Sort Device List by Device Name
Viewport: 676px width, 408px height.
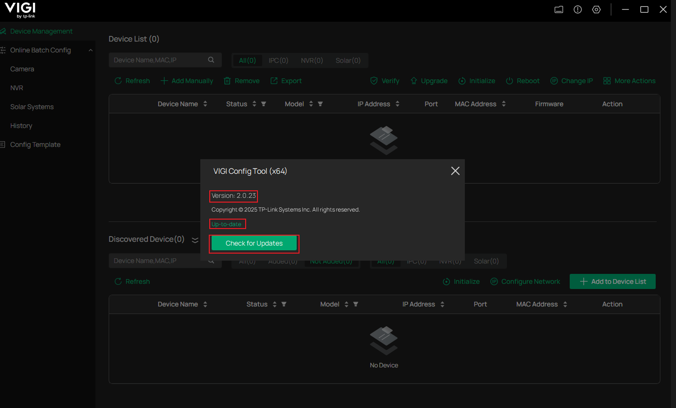(x=205, y=104)
